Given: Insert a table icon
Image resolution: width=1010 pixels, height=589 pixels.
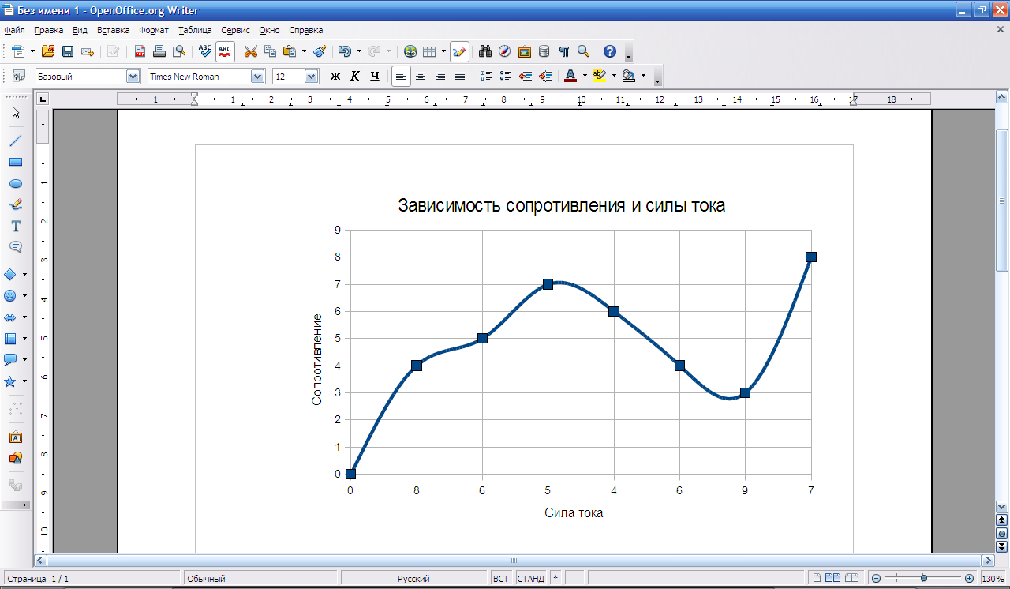Looking at the screenshot, I should pos(429,51).
